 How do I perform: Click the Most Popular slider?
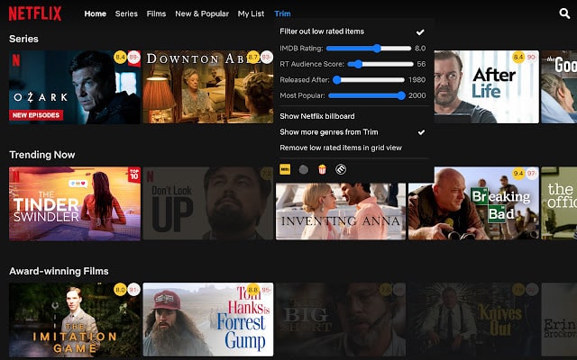point(367,95)
